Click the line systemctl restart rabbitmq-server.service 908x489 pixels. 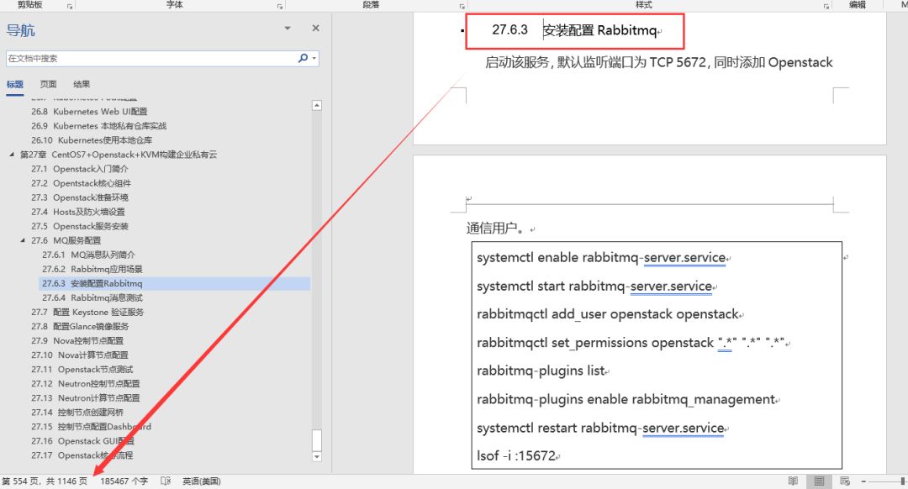click(600, 429)
